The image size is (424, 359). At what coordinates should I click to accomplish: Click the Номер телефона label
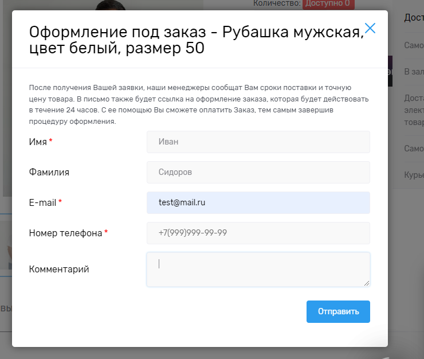point(65,233)
